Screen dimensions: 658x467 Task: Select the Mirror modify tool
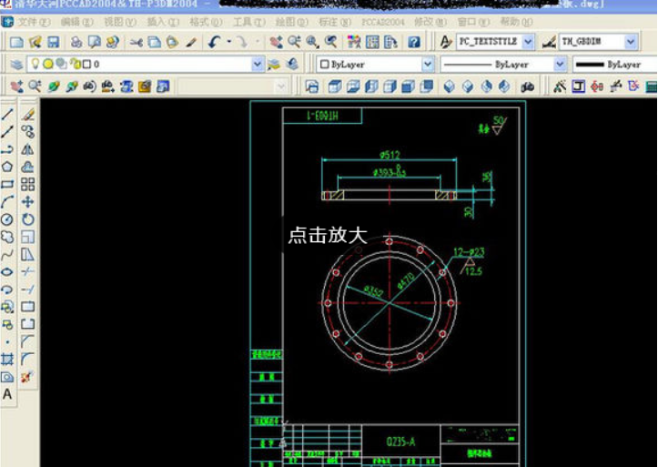(28, 149)
